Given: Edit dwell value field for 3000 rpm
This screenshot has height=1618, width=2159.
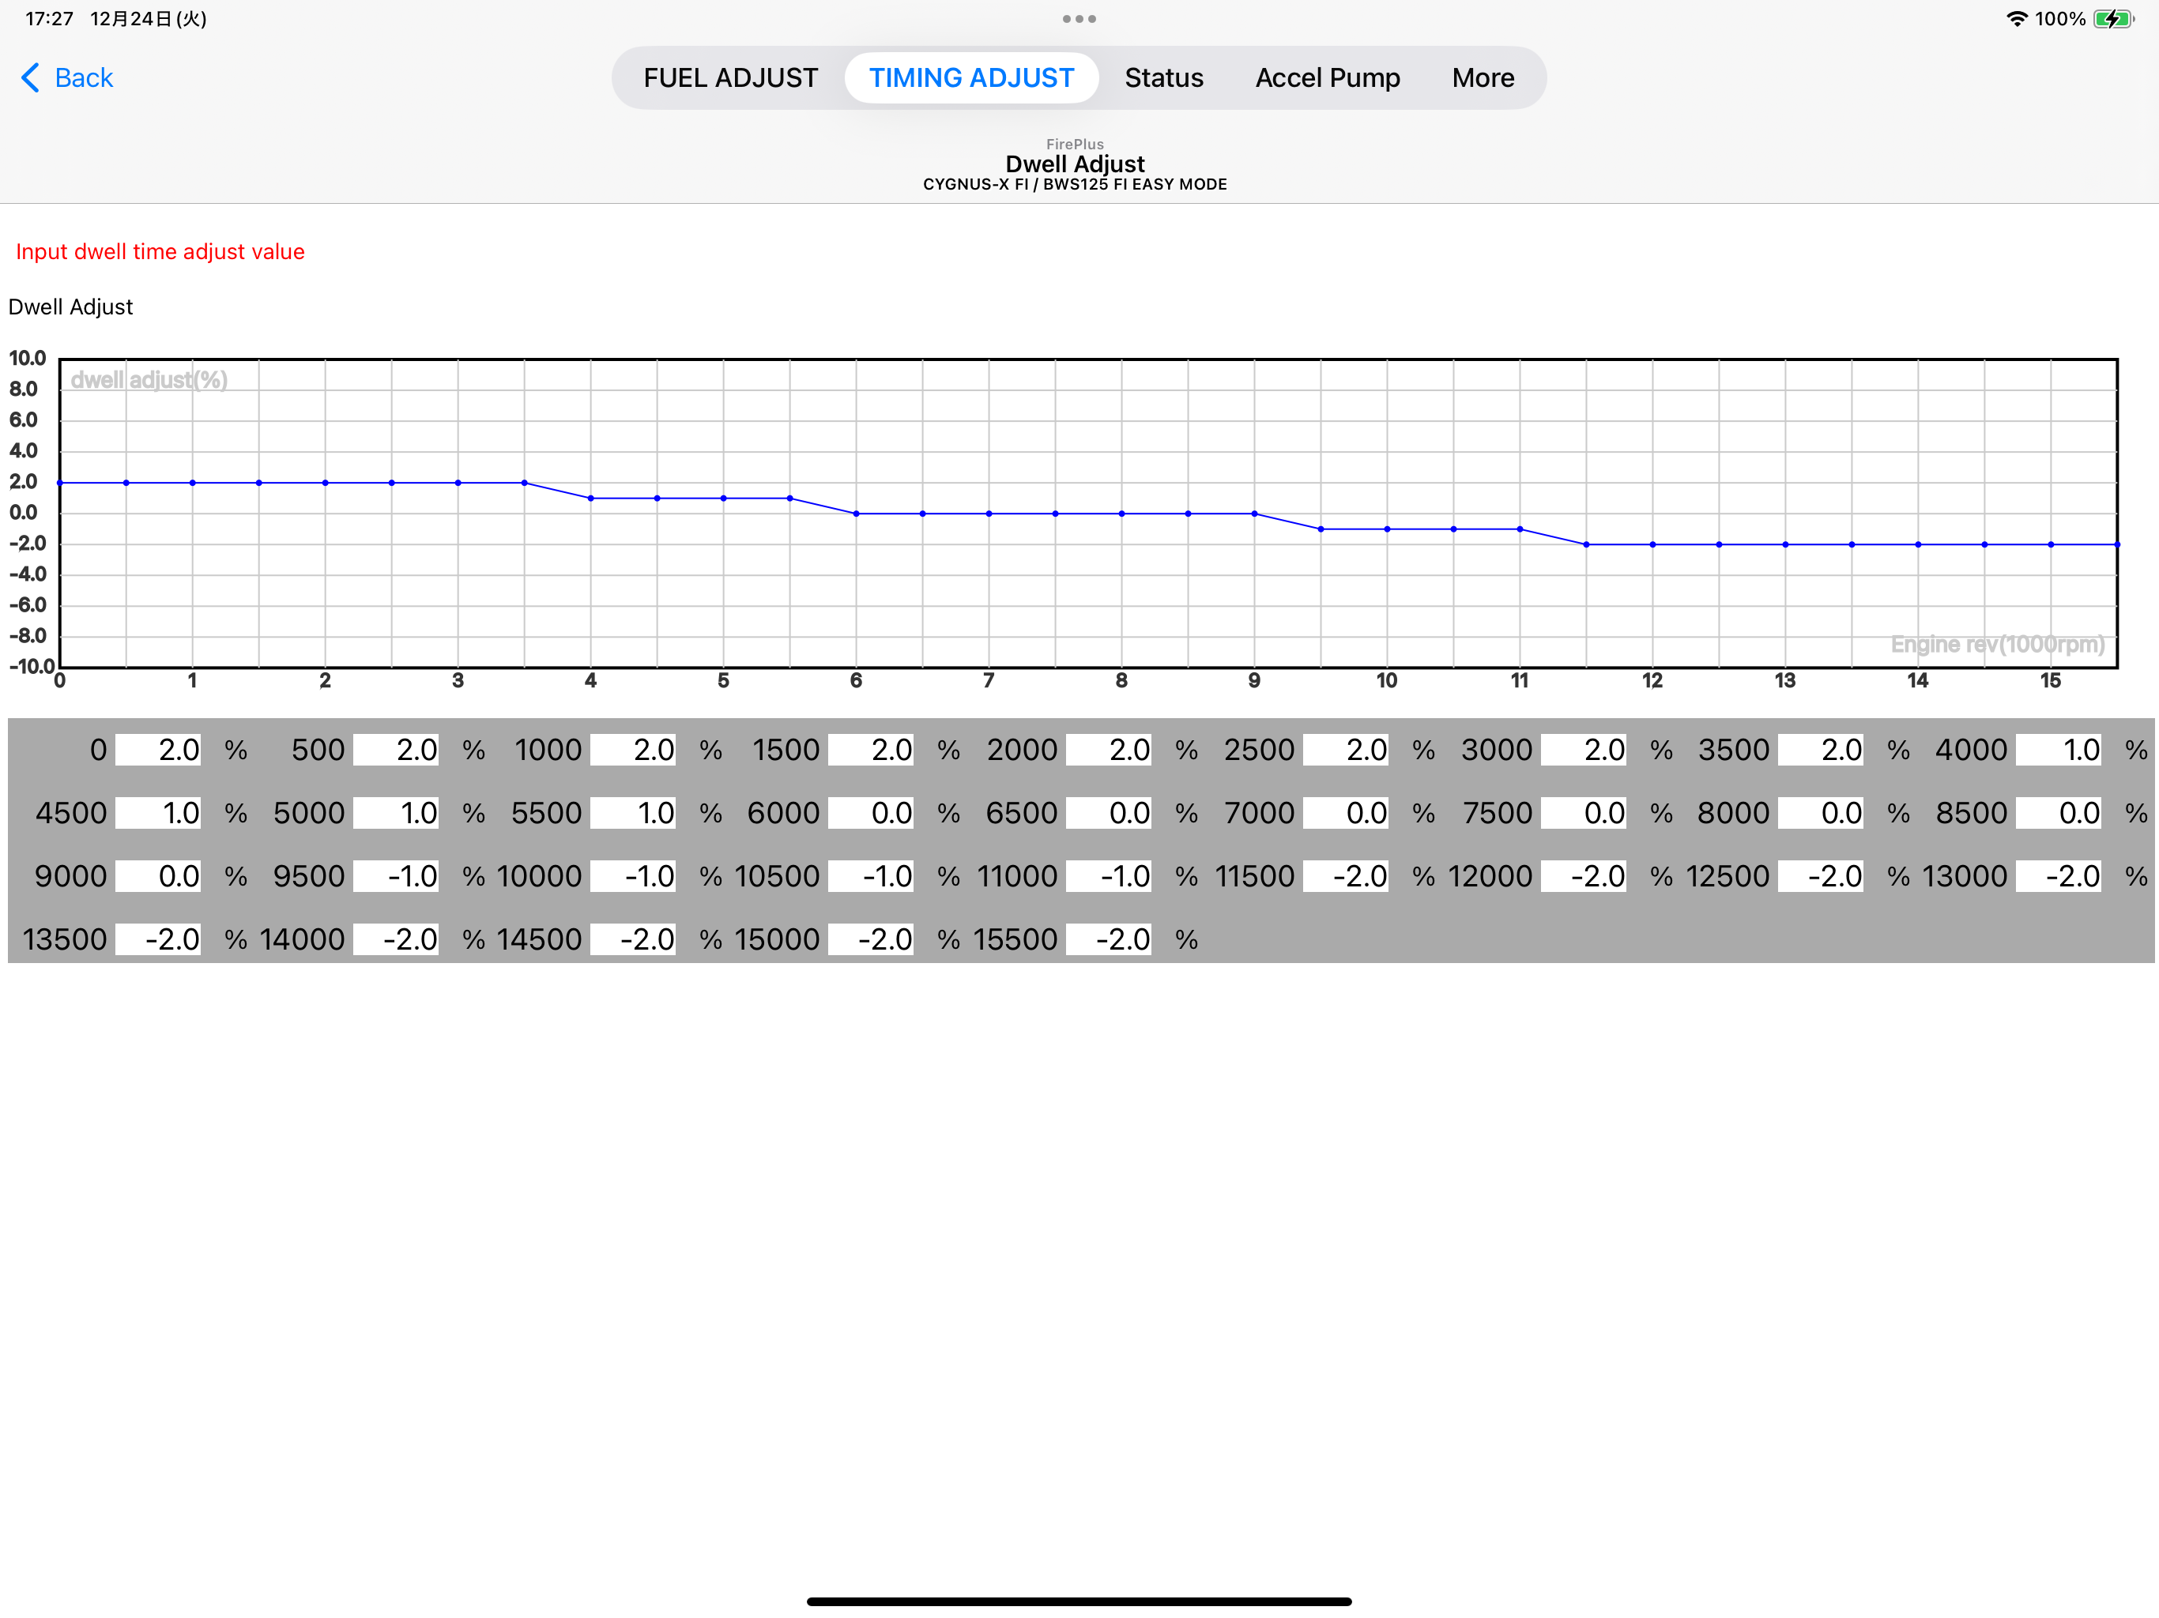Looking at the screenshot, I should [x=1584, y=750].
